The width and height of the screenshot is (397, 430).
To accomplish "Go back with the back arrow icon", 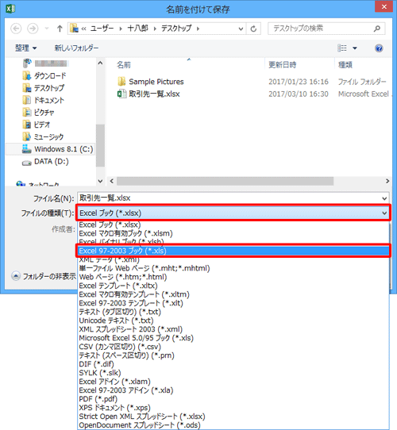I will tap(16, 29).
